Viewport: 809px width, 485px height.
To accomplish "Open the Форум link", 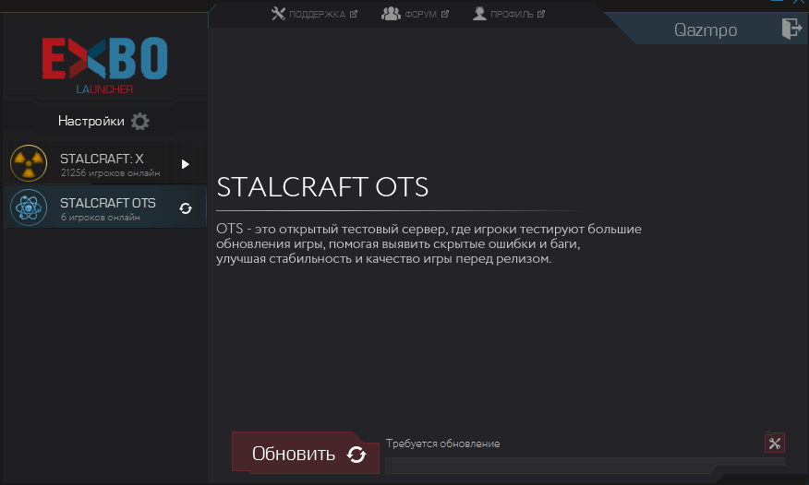I will click(x=420, y=15).
